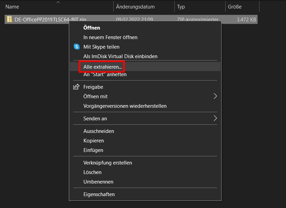286x208 pixels.
Task: Click the sort arrow above Name column
Action: coord(58,2)
